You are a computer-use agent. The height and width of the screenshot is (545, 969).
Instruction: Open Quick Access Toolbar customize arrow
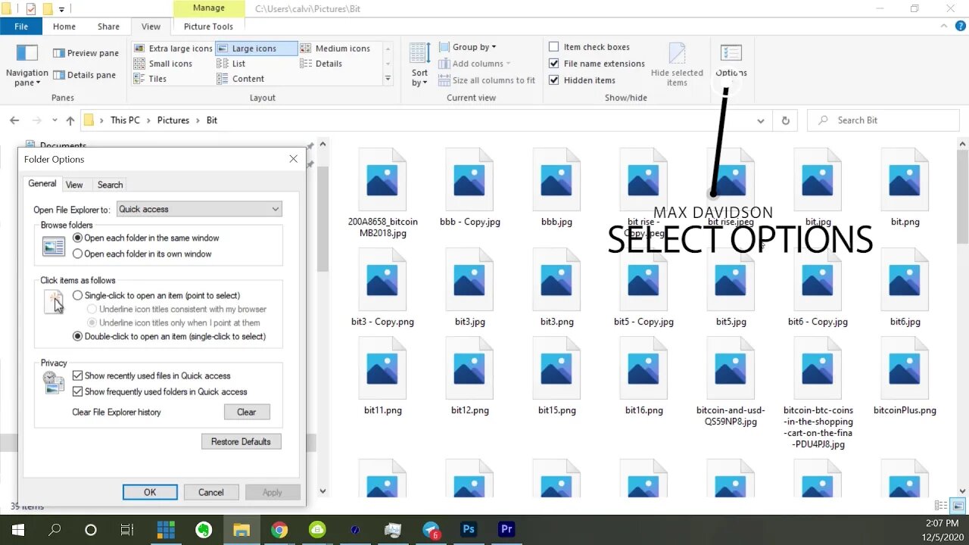point(62,9)
